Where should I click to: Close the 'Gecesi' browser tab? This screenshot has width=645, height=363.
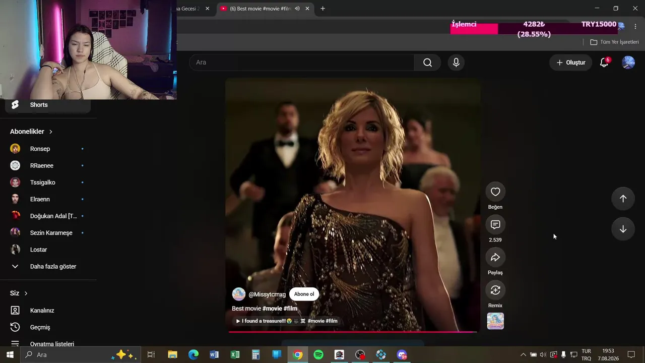[207, 9]
